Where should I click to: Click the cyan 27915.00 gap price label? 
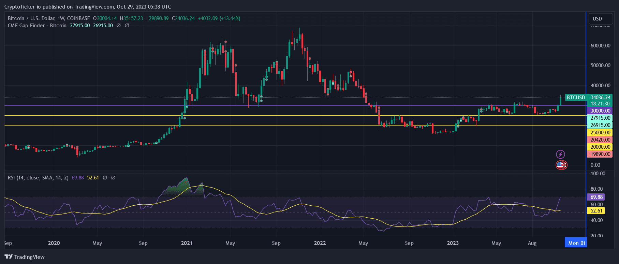[x=600, y=118]
